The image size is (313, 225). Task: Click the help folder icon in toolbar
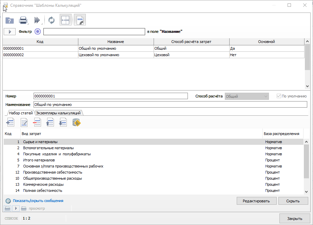[x=9, y=20]
